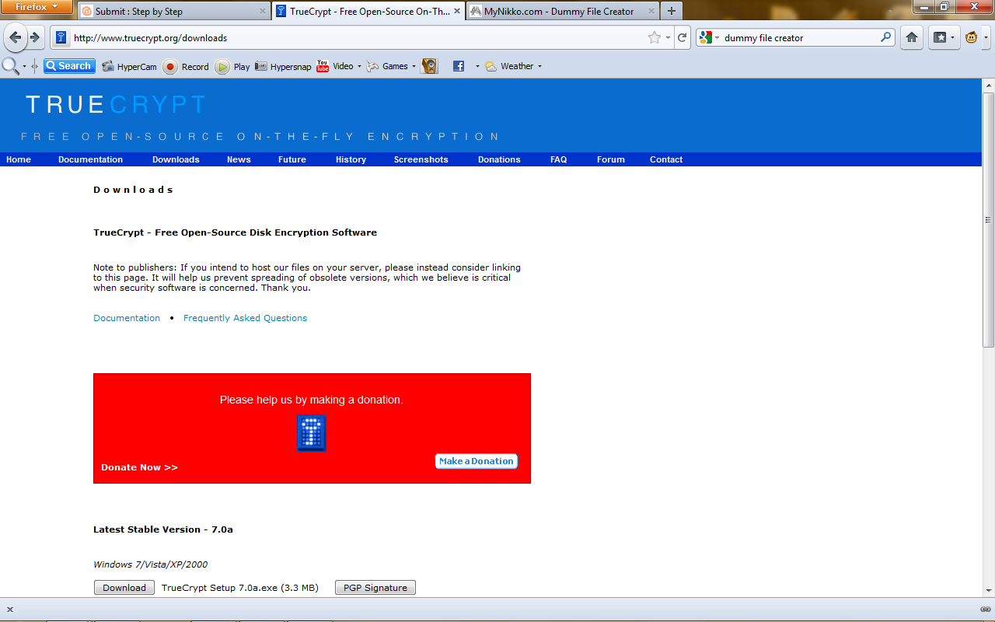
Task: Open the Forum navigation menu item
Action: point(611,159)
